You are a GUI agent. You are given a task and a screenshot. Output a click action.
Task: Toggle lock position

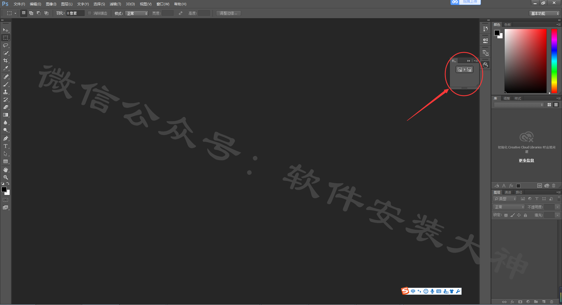tap(519, 215)
